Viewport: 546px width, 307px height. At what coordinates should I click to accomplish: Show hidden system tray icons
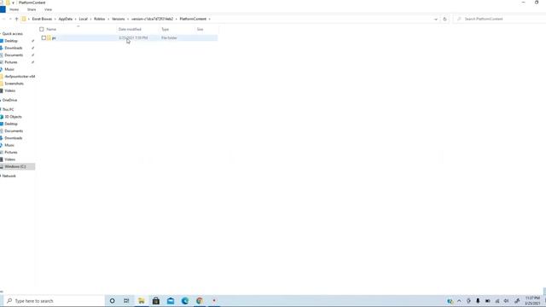coord(459,301)
